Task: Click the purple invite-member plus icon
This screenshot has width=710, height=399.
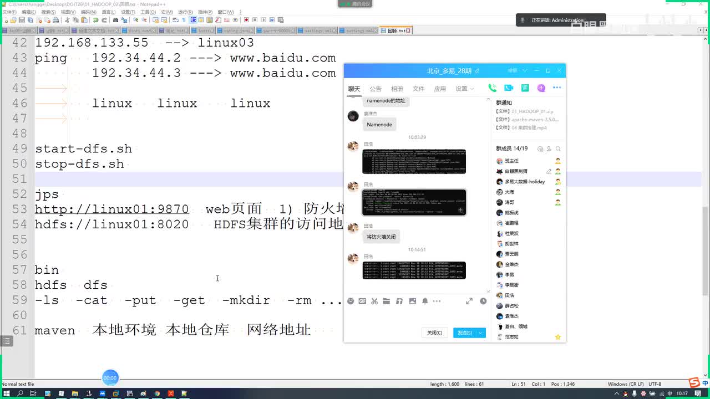Action: pyautogui.click(x=541, y=88)
